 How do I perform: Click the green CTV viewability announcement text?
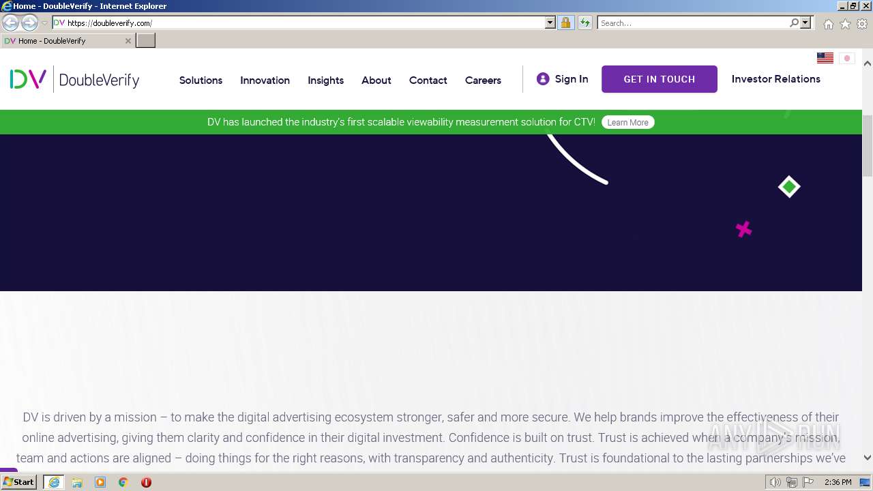401,122
